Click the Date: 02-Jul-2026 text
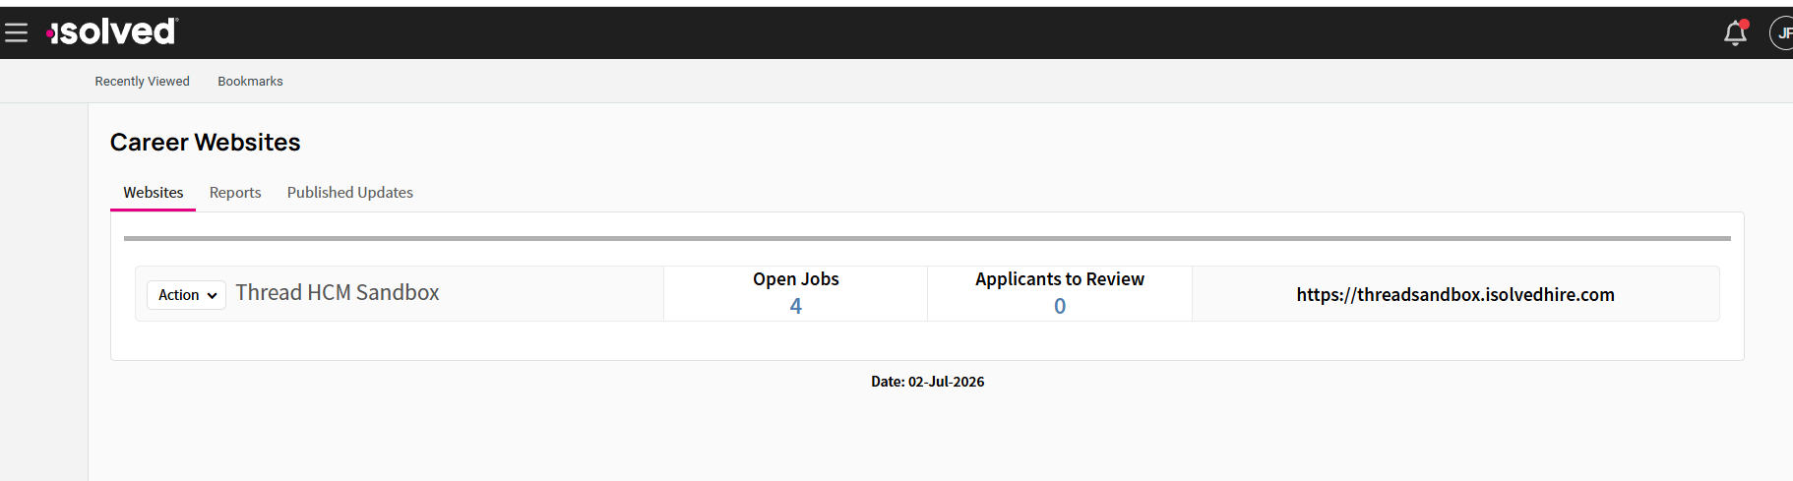This screenshot has height=481, width=1793. click(x=927, y=382)
